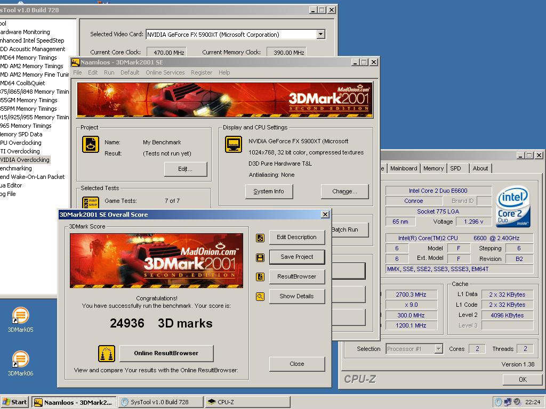This screenshot has height=409, width=546.
Task: Switch to SysTool taskbar button
Action: click(160, 402)
